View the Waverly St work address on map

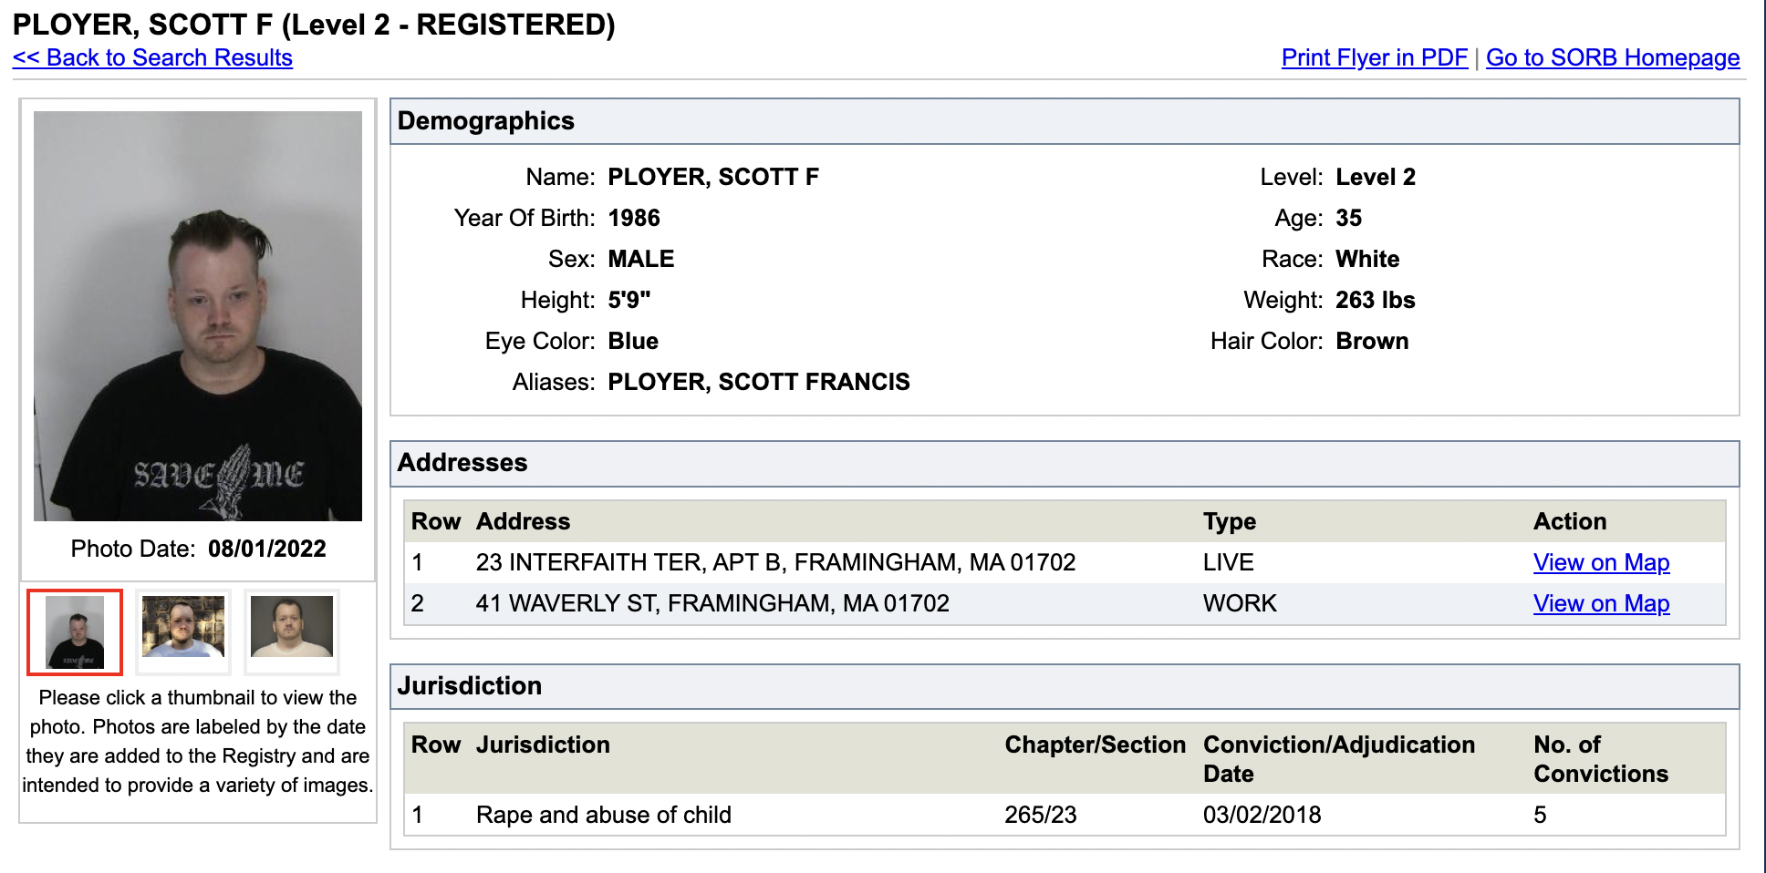pos(1601,603)
